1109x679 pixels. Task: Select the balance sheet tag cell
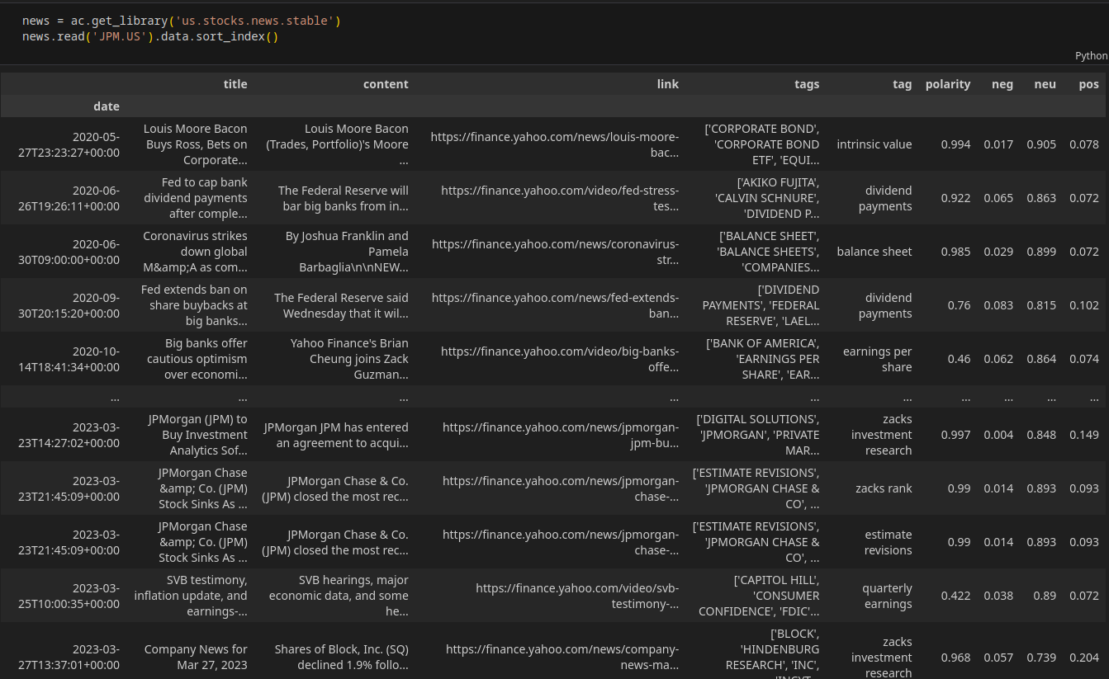tap(874, 252)
